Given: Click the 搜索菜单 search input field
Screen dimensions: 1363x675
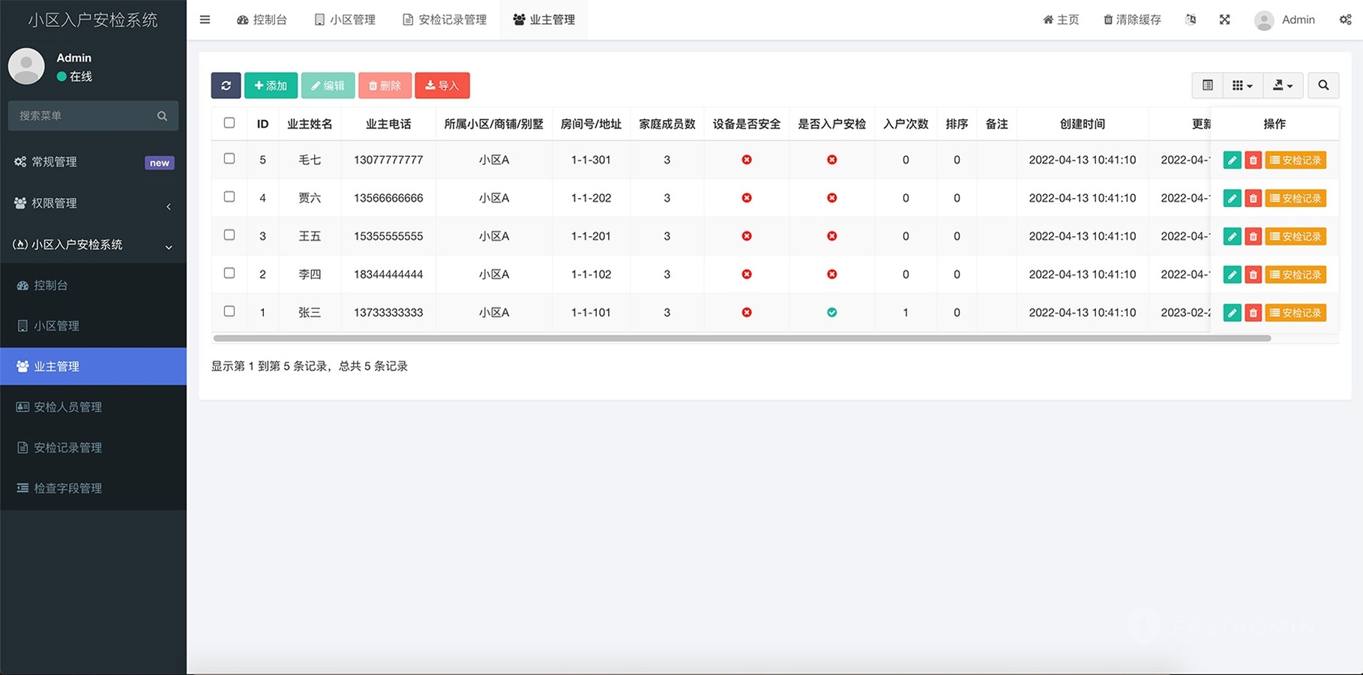Looking at the screenshot, I should click(84, 116).
